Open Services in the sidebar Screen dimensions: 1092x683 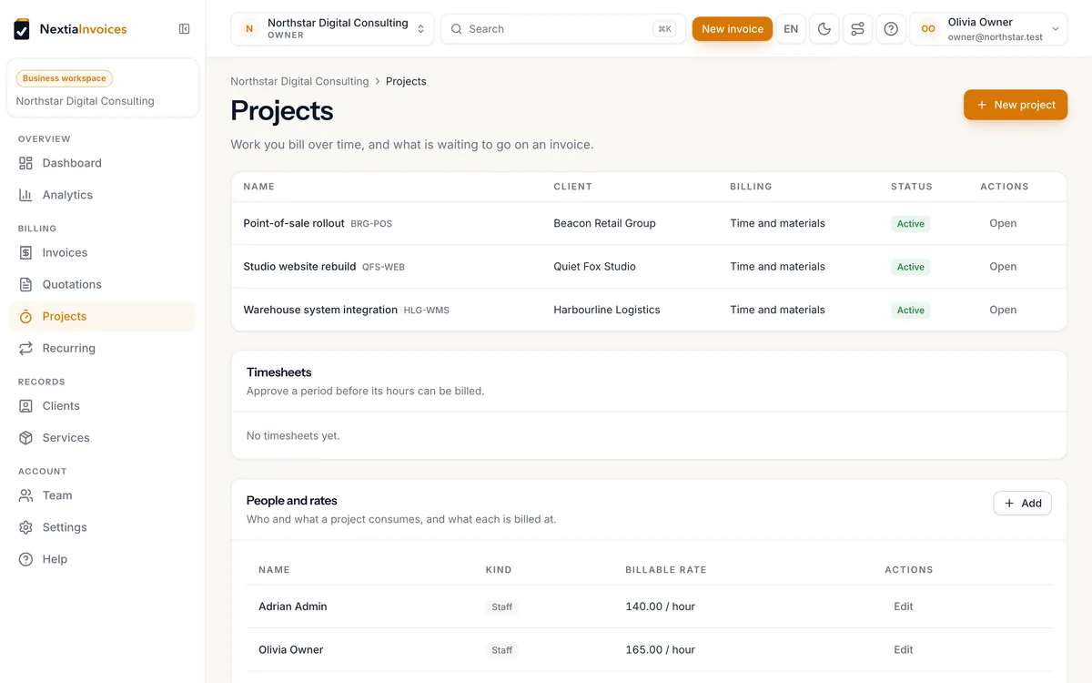click(103, 438)
